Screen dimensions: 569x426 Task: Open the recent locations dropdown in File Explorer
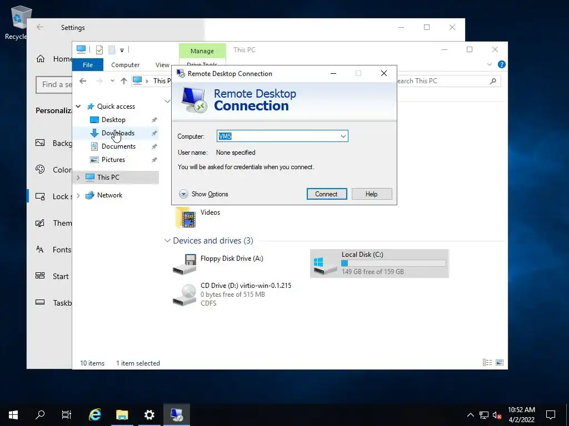tap(112, 81)
